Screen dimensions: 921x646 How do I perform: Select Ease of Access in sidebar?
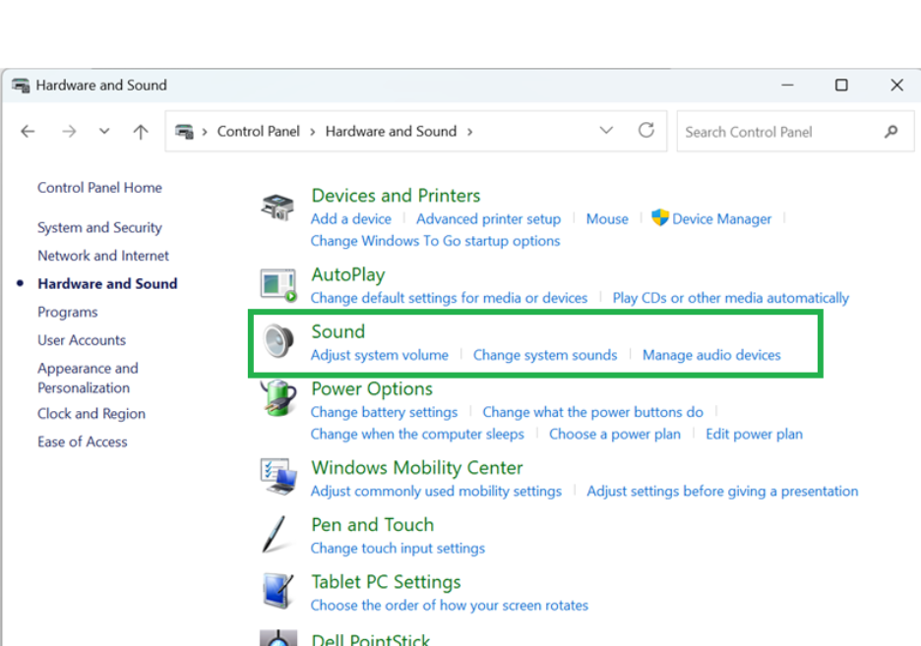83,441
